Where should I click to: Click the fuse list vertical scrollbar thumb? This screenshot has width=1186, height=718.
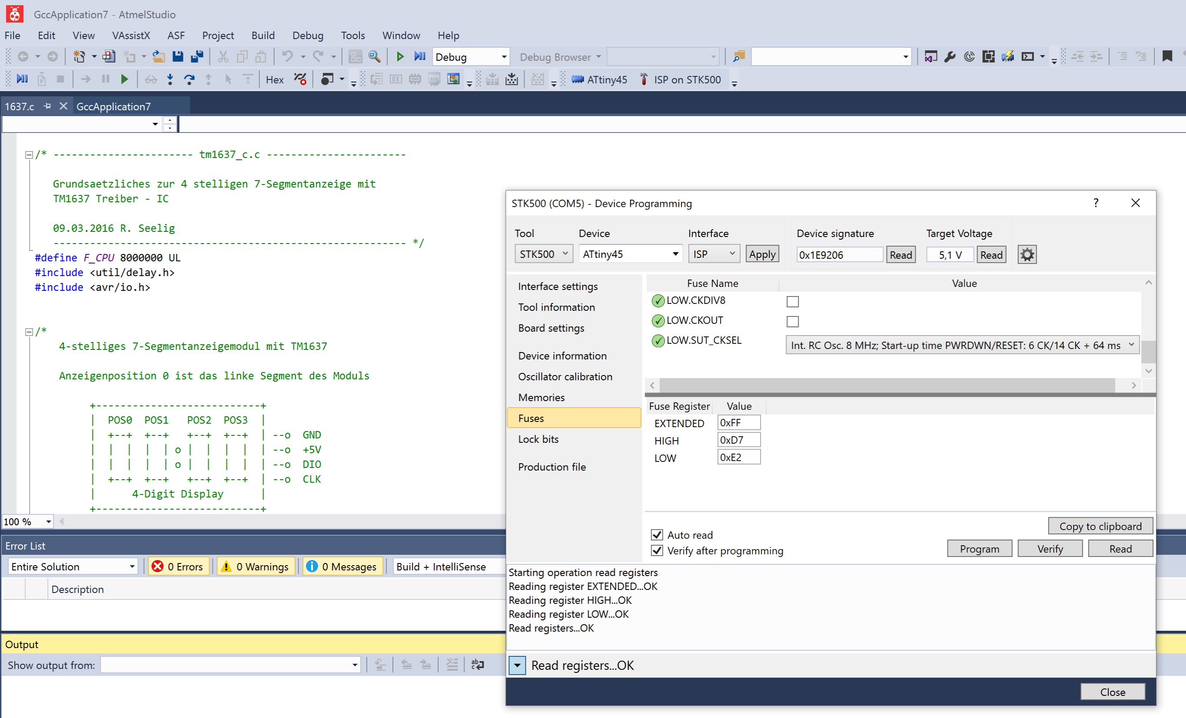1149,352
